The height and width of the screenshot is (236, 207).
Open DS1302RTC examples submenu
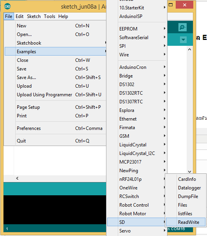click(137, 93)
